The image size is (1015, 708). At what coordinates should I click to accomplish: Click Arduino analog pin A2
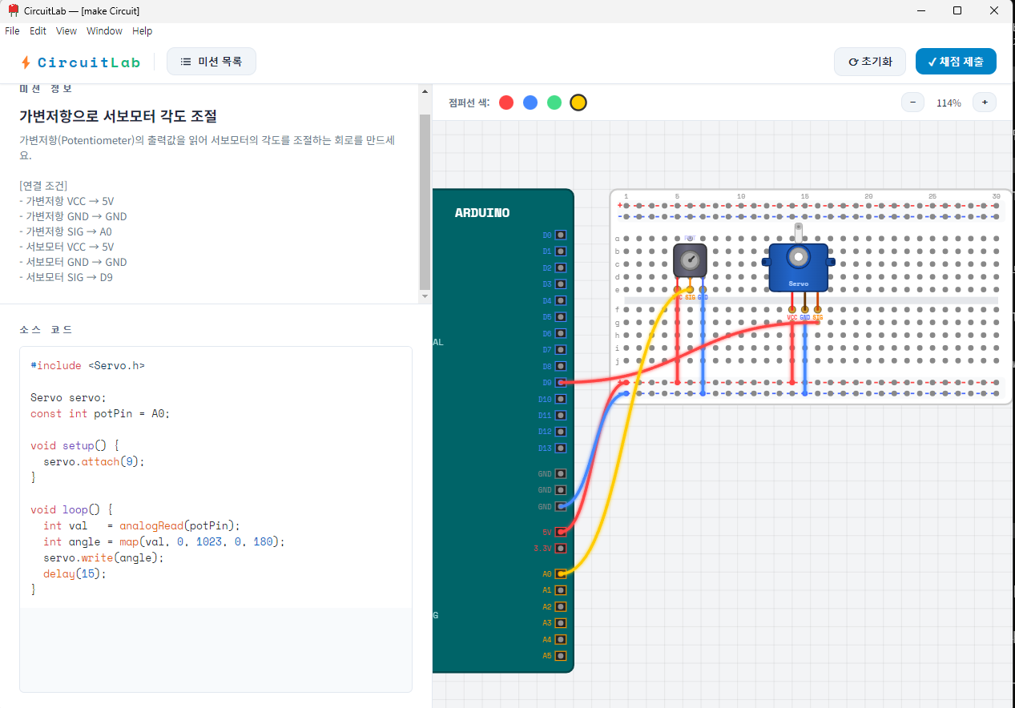point(561,607)
